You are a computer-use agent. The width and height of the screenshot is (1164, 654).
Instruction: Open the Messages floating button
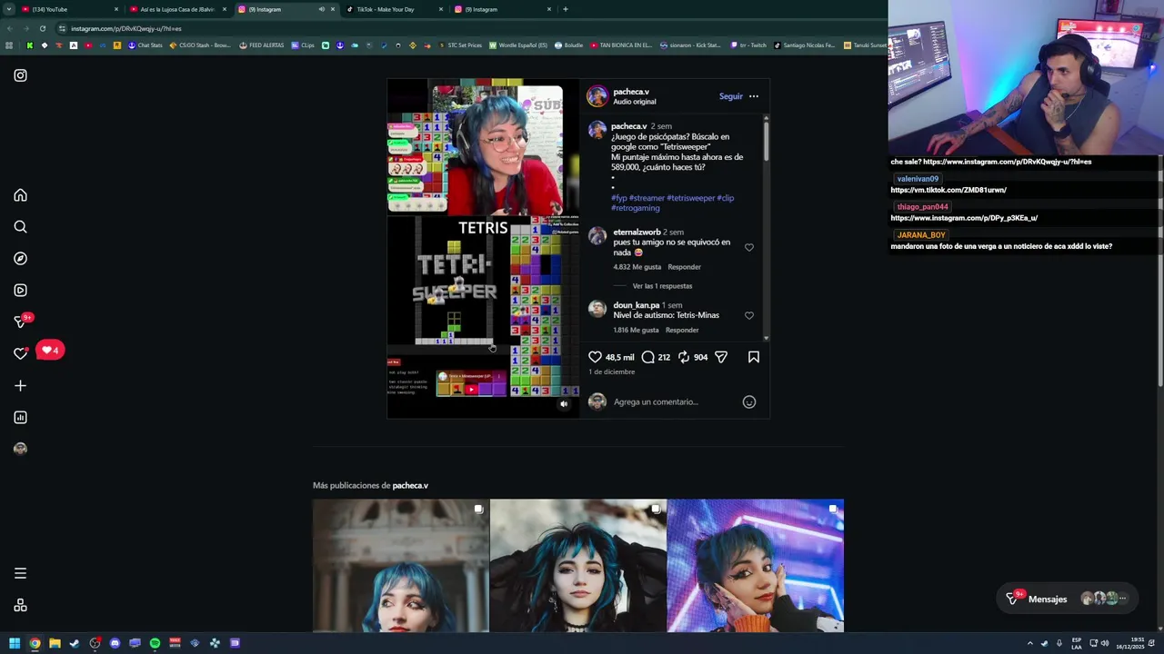[1066, 599]
